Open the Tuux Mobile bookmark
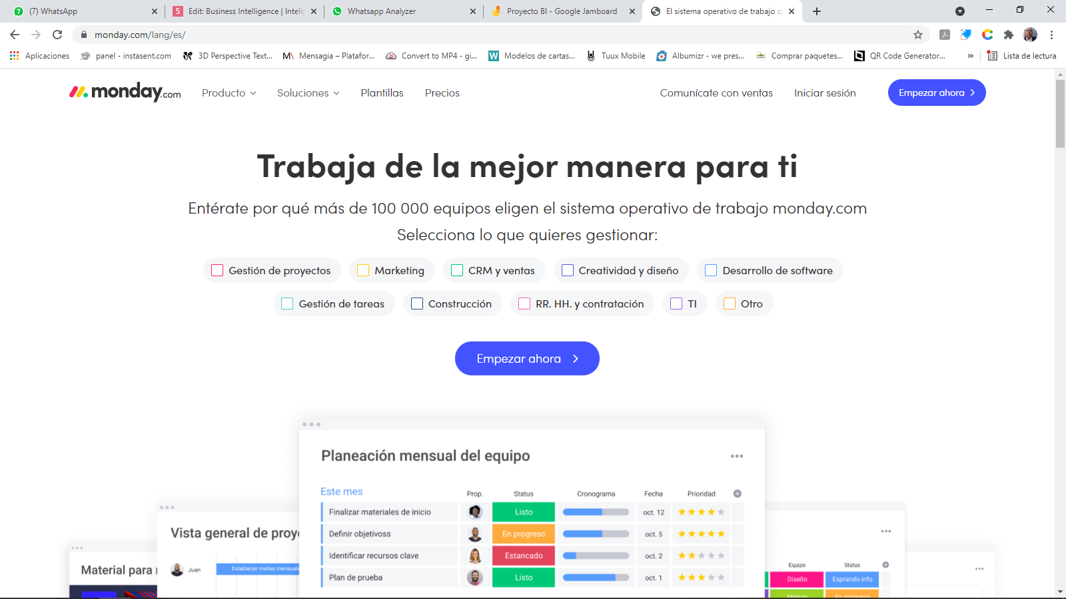Image resolution: width=1066 pixels, height=599 pixels. coord(615,56)
